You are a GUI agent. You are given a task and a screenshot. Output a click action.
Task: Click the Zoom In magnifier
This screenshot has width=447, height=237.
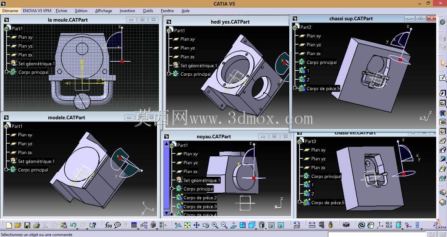pos(215,225)
